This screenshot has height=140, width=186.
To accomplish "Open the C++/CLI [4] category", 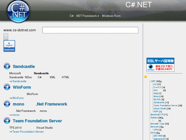I will tap(158, 87).
